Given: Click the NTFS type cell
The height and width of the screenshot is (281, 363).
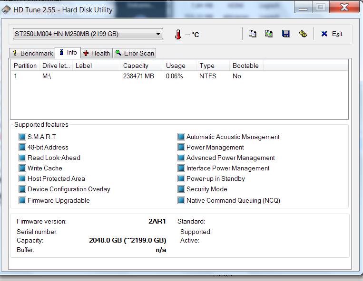Looking at the screenshot, I should [207, 76].
